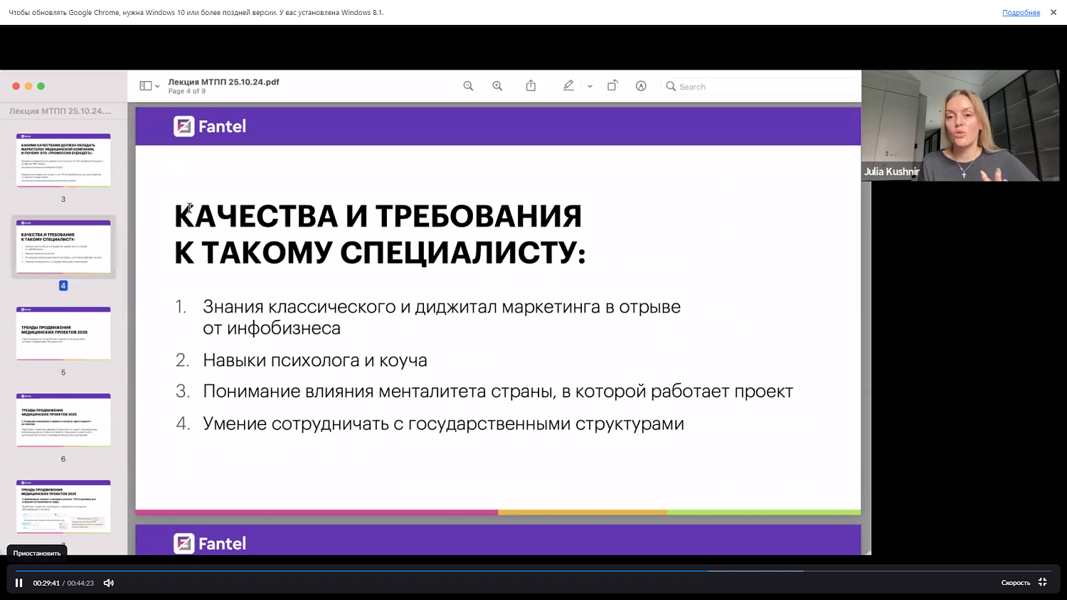
Task: Pause the video playback
Action: point(18,582)
